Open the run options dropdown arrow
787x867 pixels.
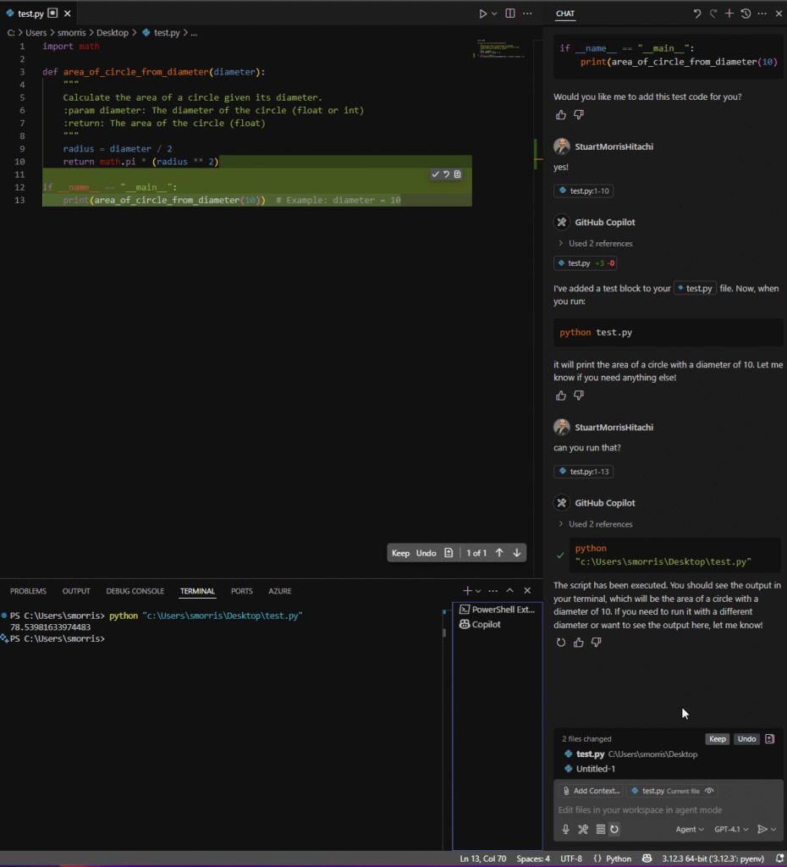[x=495, y=14]
